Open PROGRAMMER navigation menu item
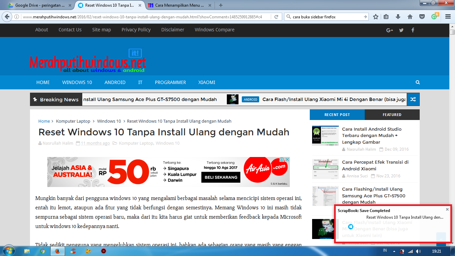Screen dimensions: 455x256 point(170,82)
